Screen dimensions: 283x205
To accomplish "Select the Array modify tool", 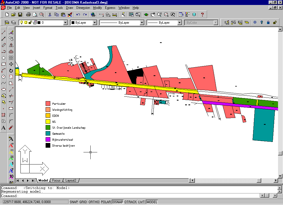I will [11, 58].
